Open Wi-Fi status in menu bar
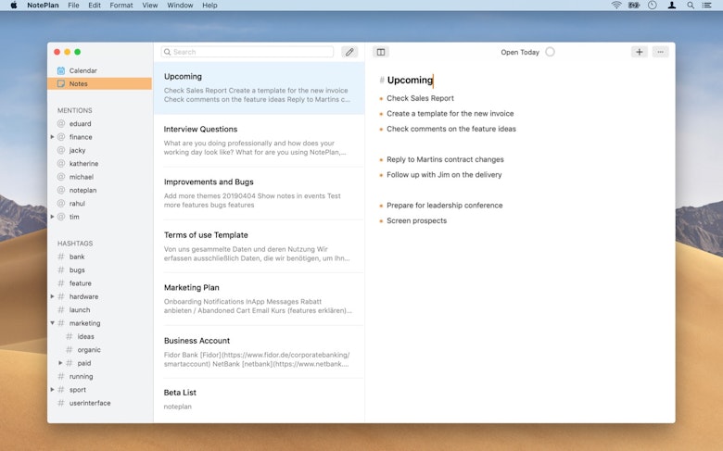 616,5
